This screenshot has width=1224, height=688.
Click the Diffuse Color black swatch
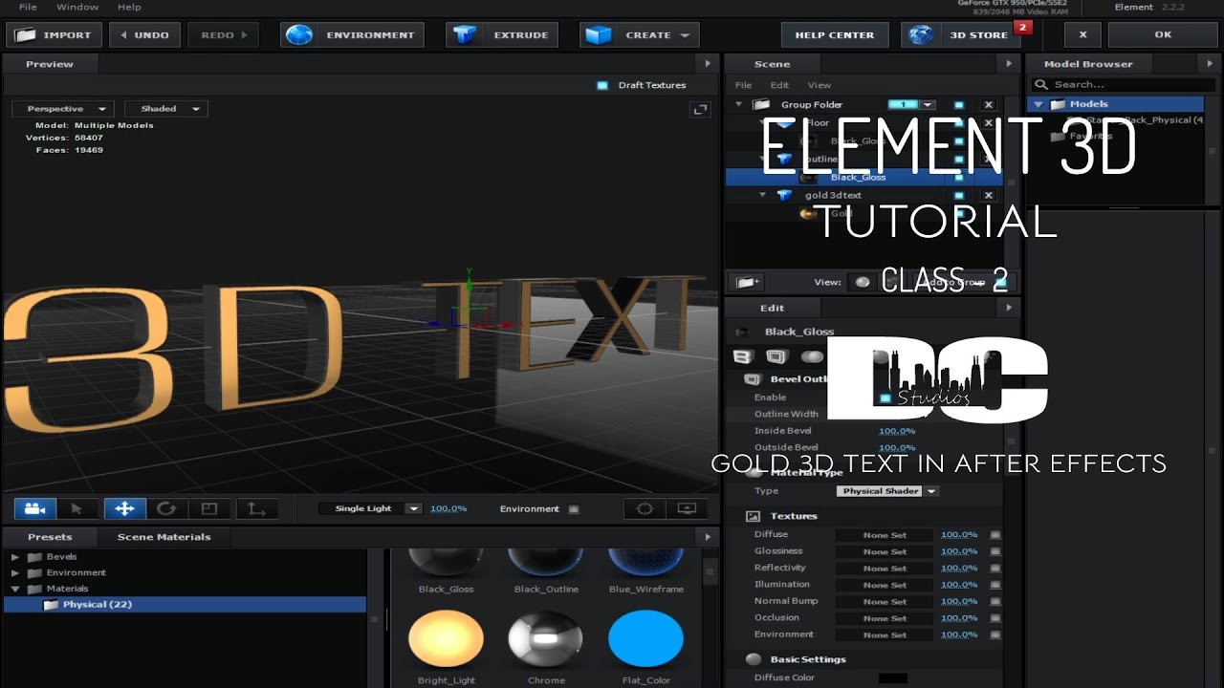tap(893, 678)
